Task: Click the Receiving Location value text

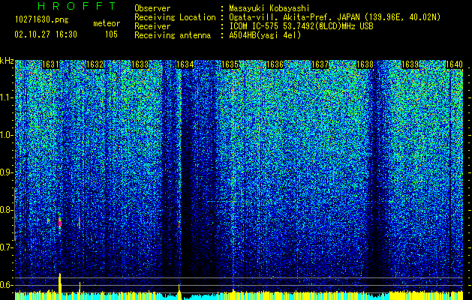Action: (335, 17)
